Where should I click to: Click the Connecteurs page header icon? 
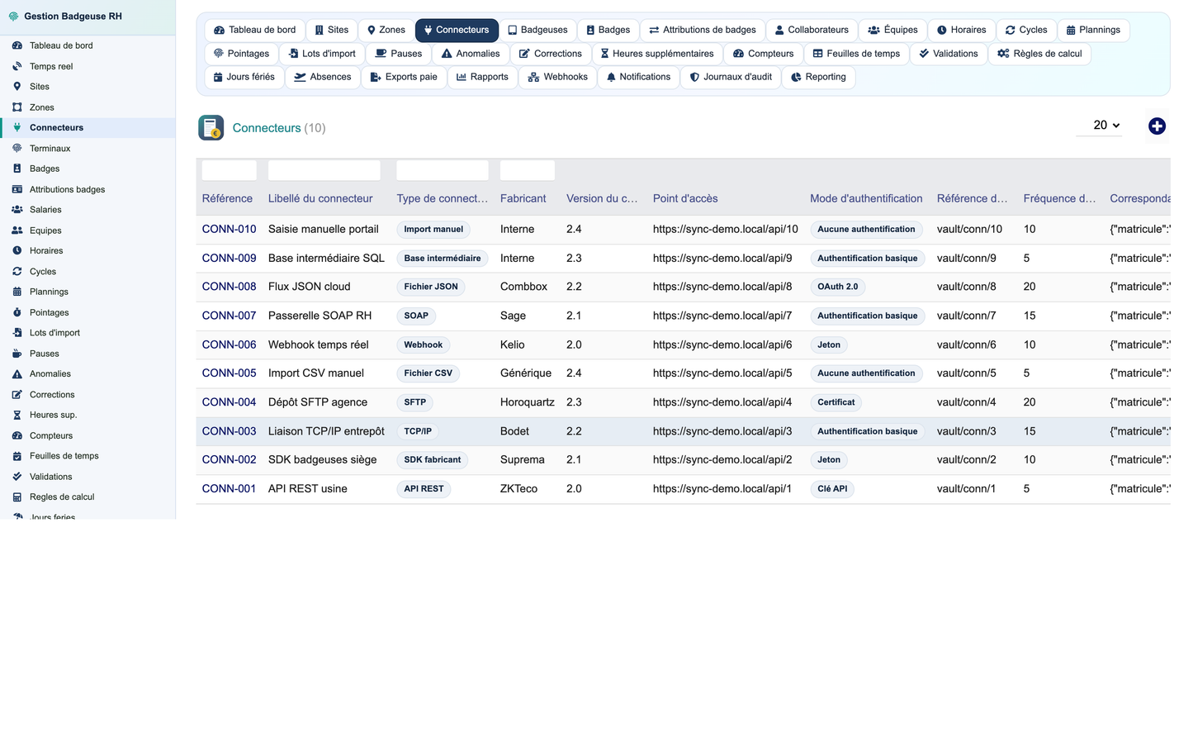pos(211,128)
